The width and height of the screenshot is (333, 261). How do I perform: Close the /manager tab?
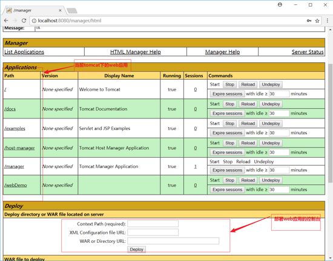click(x=60, y=10)
